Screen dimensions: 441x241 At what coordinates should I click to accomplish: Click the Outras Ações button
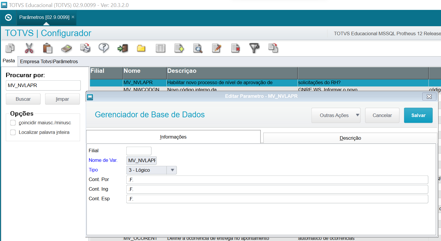pyautogui.click(x=336, y=115)
